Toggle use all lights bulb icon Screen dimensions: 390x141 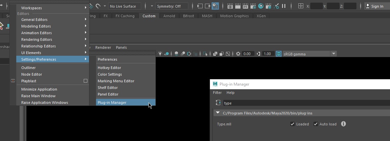coord(160,54)
